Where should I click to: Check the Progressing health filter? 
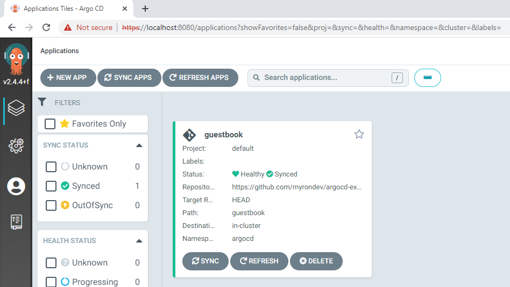pos(51,282)
